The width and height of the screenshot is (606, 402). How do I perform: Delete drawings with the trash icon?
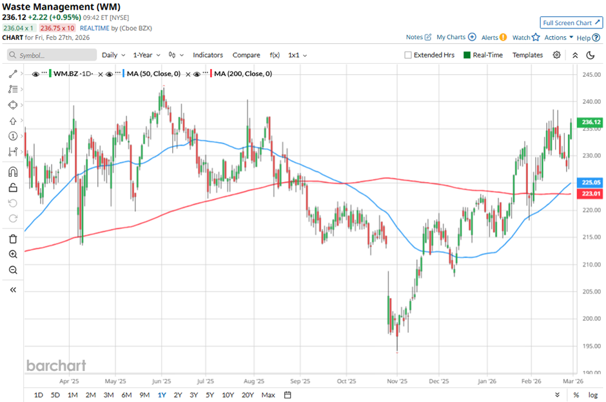12,239
